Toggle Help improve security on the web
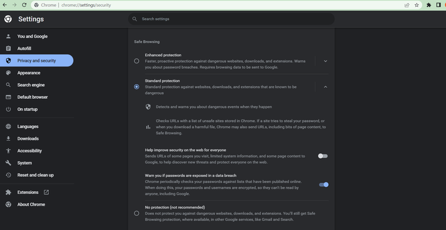 tap(323, 156)
